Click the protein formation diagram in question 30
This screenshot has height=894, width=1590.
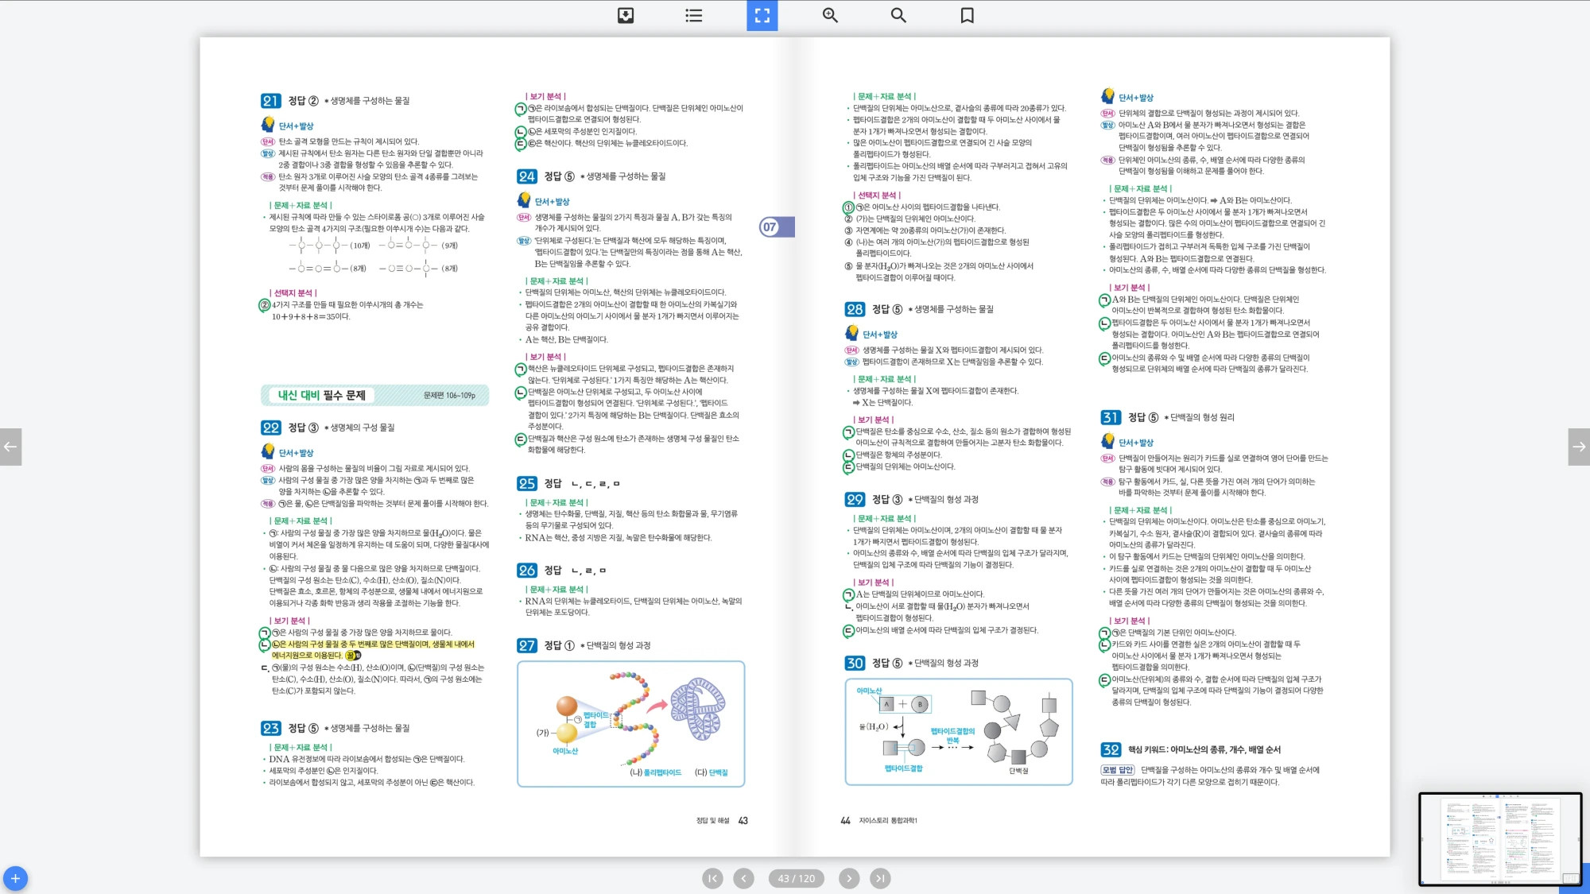[x=958, y=732]
